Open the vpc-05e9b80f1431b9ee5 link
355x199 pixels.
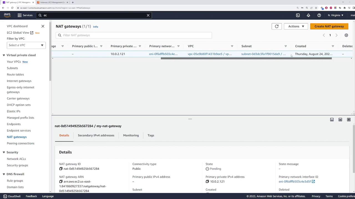pos(210,54)
